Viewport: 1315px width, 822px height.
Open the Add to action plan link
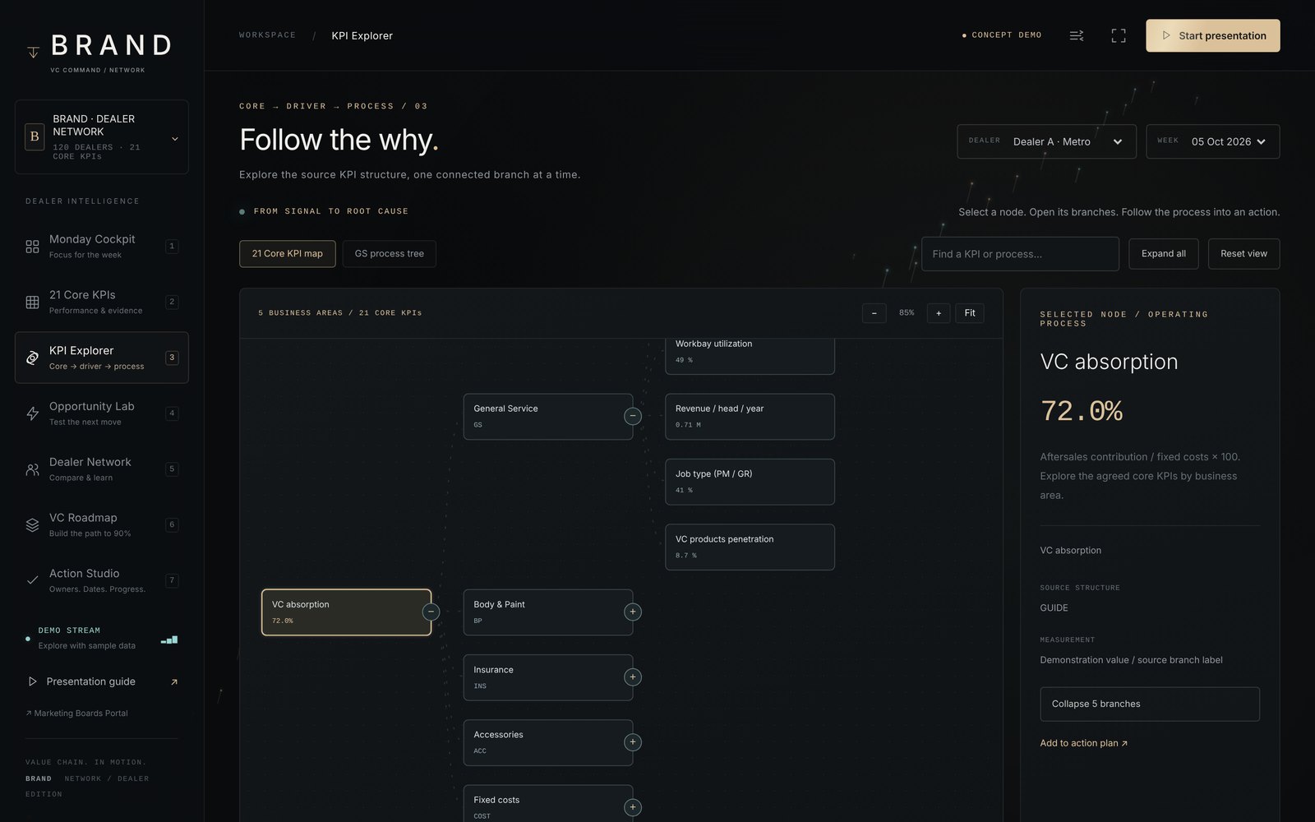[x=1083, y=743]
